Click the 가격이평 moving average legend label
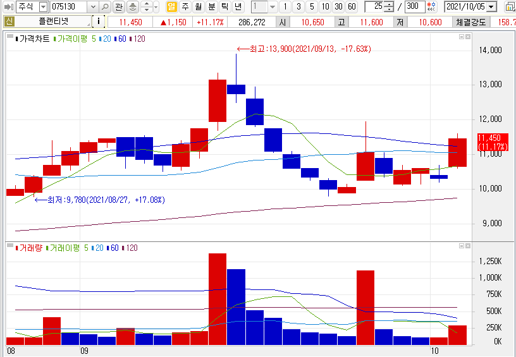Image resolution: width=516 pixels, height=357 pixels. coord(72,39)
